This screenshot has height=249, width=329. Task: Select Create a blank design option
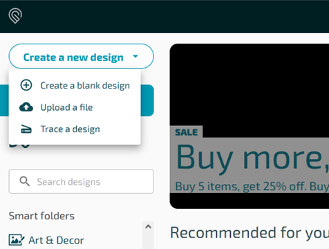pyautogui.click(x=75, y=86)
